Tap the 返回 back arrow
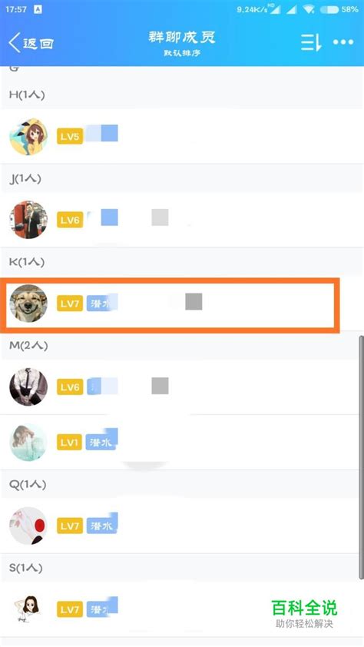Image resolution: width=364 pixels, height=647 pixels. pos(14,43)
